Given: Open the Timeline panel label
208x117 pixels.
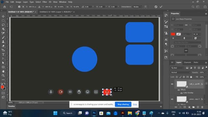Looking at the screenshot, I should tap(11, 106).
